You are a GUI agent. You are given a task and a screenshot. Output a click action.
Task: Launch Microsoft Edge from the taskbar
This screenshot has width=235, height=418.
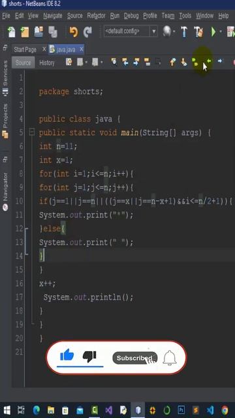[x=37, y=410]
